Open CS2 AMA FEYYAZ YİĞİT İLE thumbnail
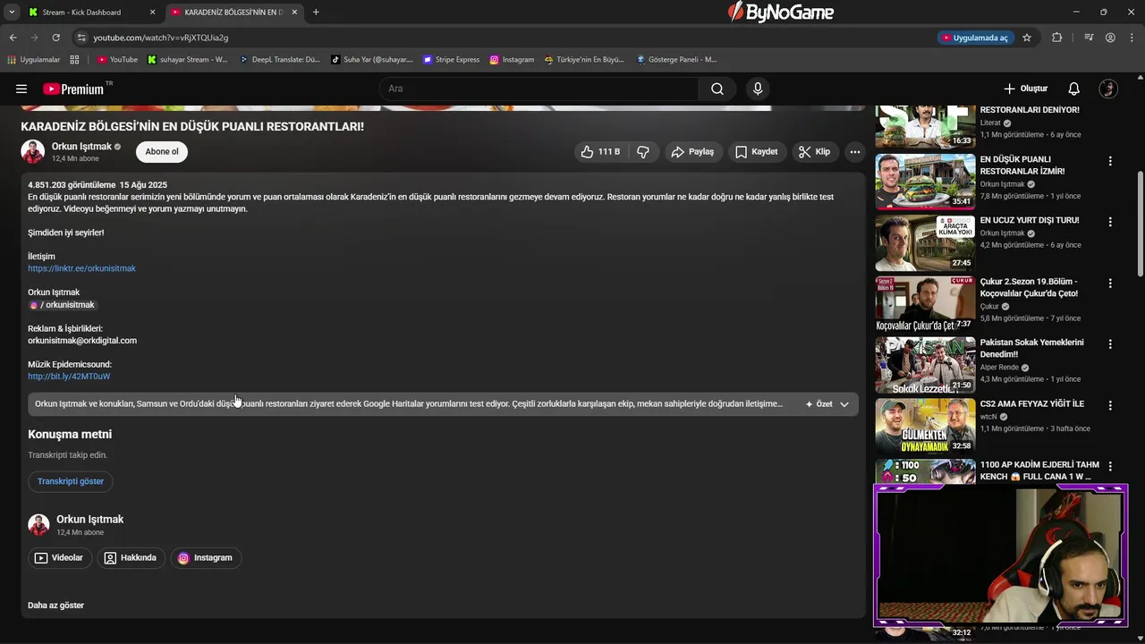Viewport: 1145px width, 644px height. (x=925, y=426)
